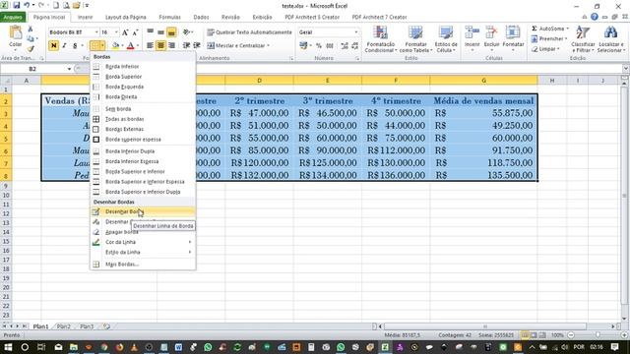Open the Name Box dropdown arrow
Image resolution: width=630 pixels, height=354 pixels.
[x=69, y=69]
